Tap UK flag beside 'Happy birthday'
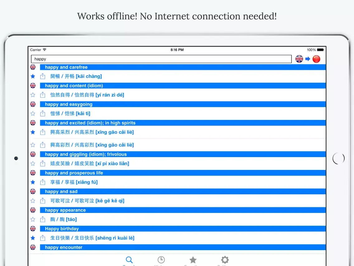 coord(33,229)
